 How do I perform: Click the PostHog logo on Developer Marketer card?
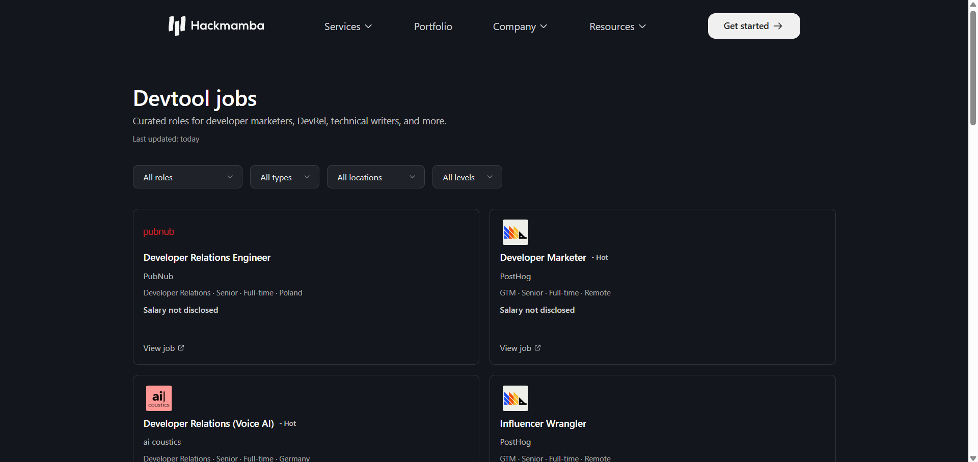coord(515,232)
